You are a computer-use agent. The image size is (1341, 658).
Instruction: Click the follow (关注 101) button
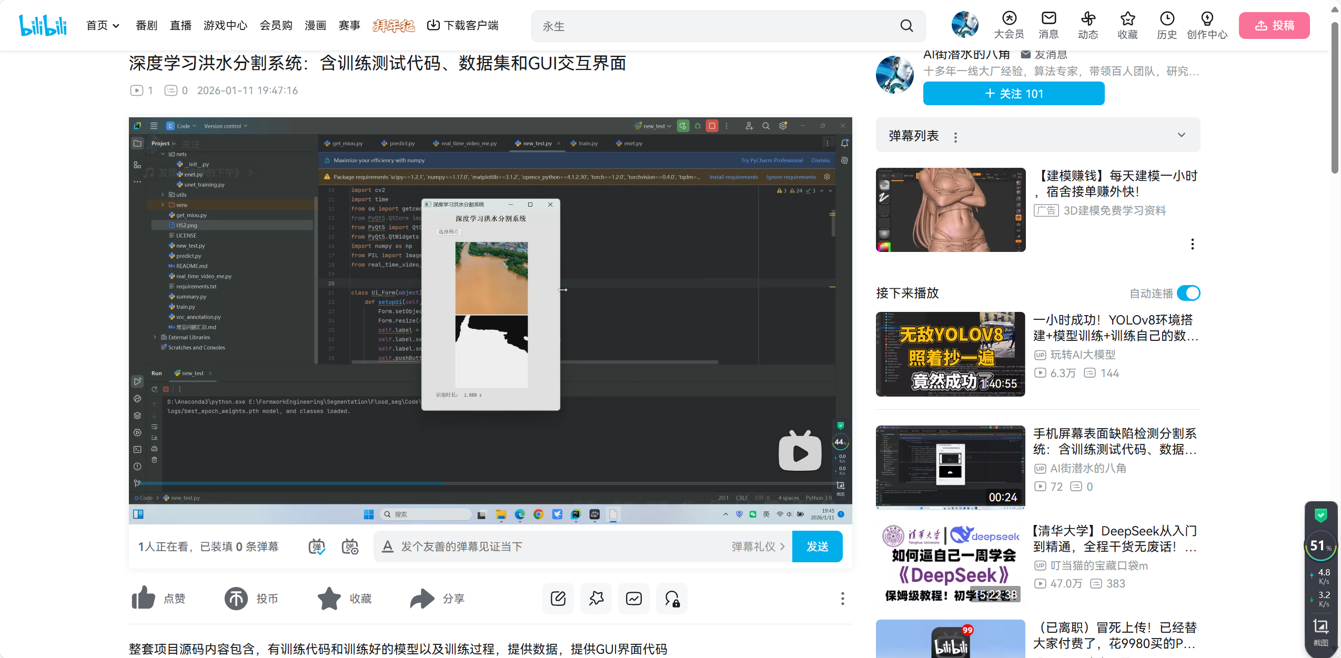point(1013,94)
